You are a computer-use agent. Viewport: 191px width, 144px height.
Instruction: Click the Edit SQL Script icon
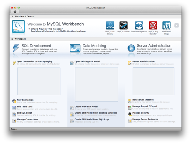pos(14,114)
